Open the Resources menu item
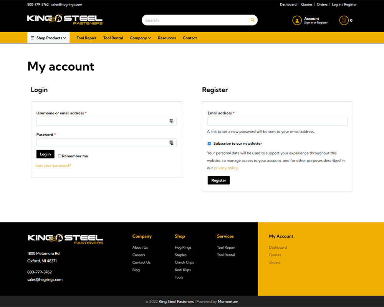The height and width of the screenshot is (307, 384). [167, 38]
